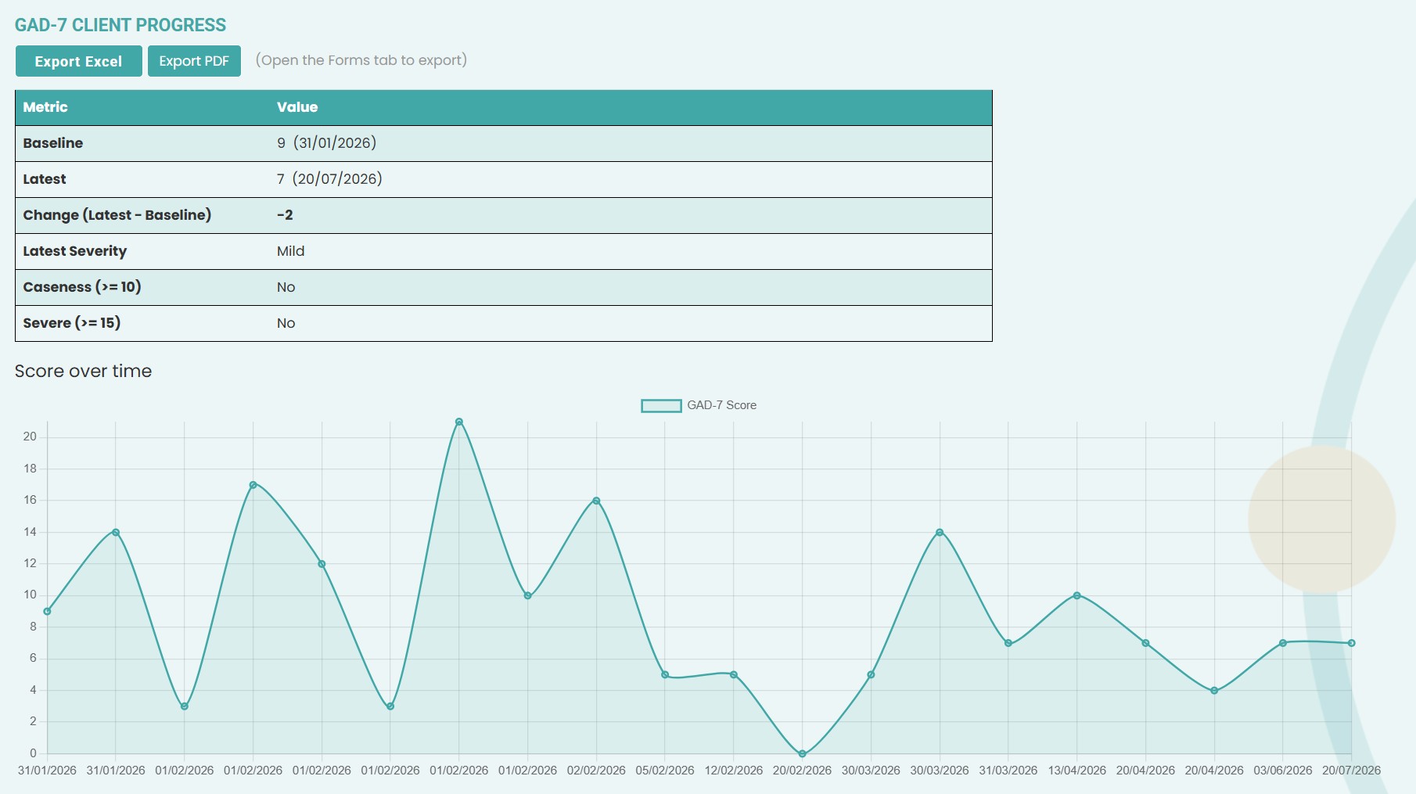Click the x-axis label 20/07/2026
This screenshot has width=1416, height=794.
pos(1351,771)
